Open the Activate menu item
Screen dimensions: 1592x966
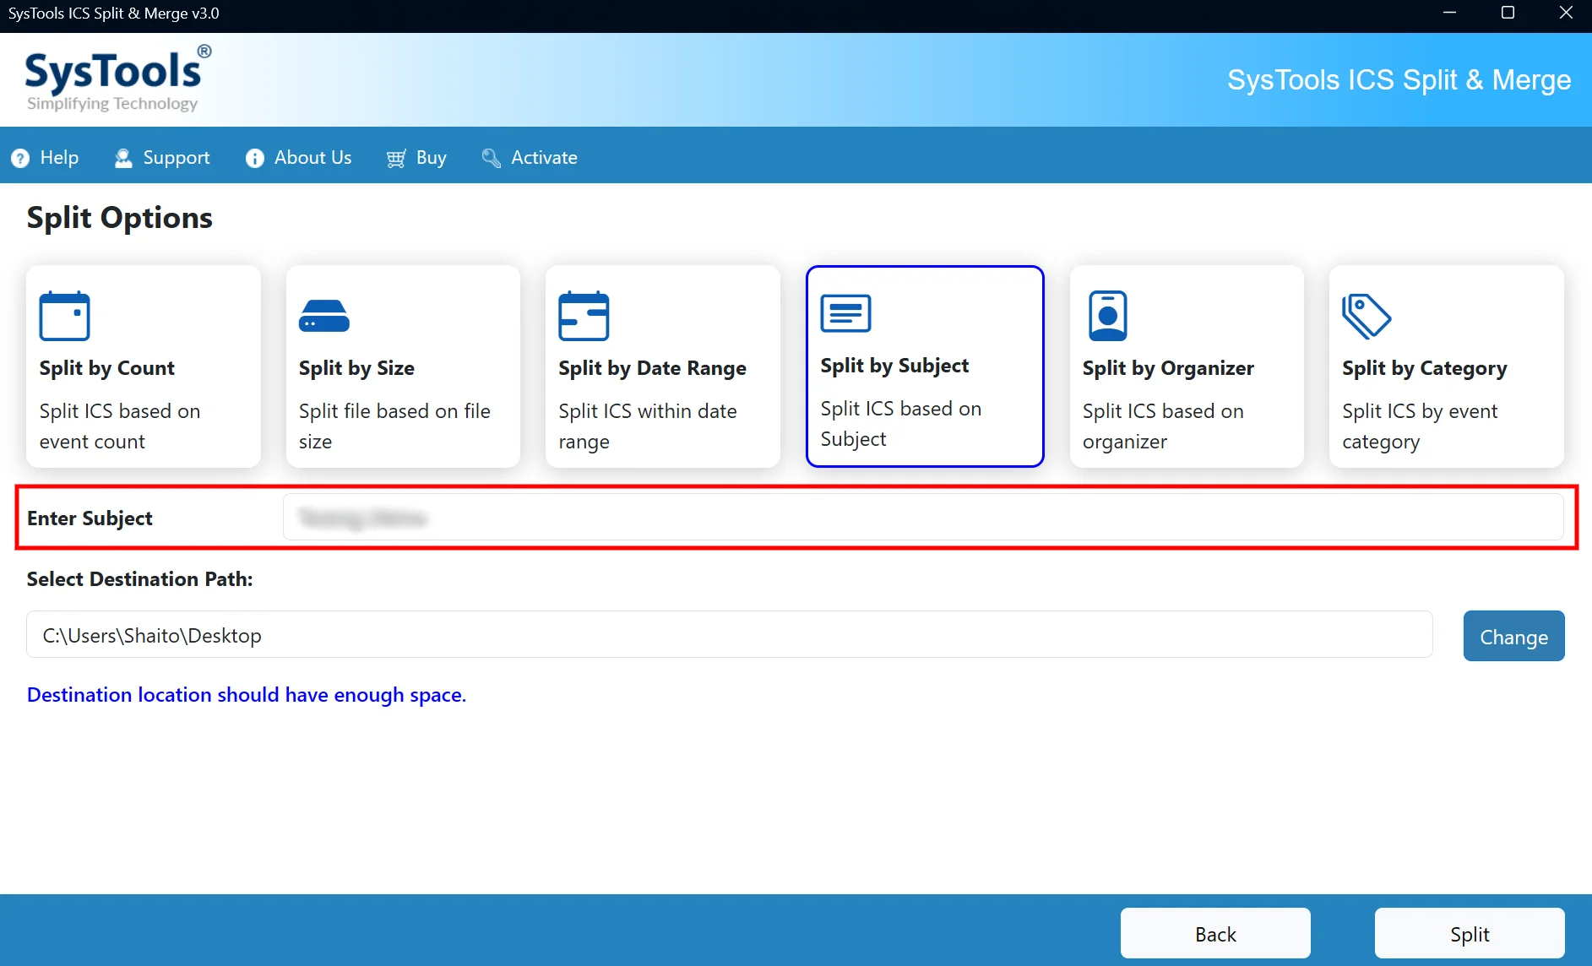click(530, 158)
